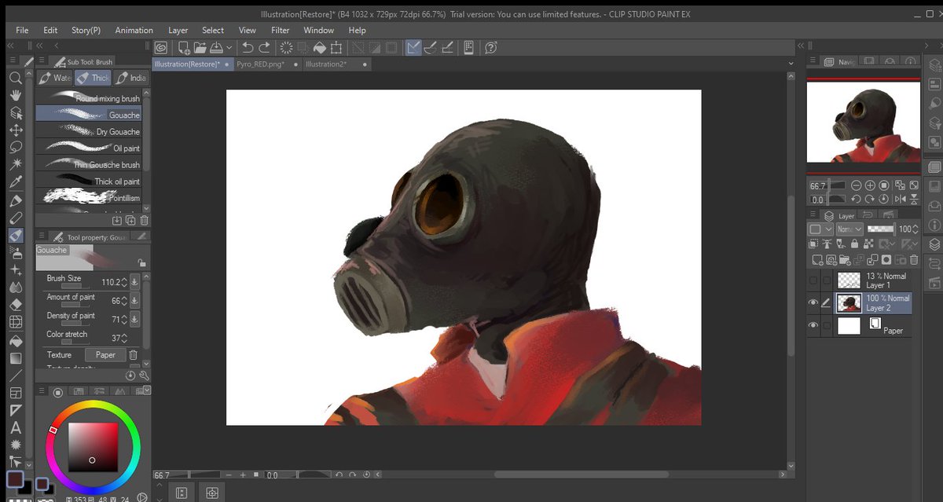The width and height of the screenshot is (943, 502).
Task: Open the blending mode Normal dropdown
Action: (x=849, y=229)
